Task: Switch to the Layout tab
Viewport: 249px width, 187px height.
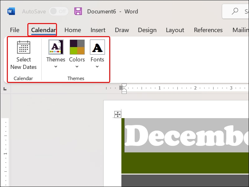Action: point(175,30)
